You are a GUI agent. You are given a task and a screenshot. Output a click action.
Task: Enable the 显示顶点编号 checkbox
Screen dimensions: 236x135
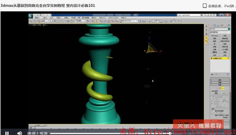click(x=214, y=111)
